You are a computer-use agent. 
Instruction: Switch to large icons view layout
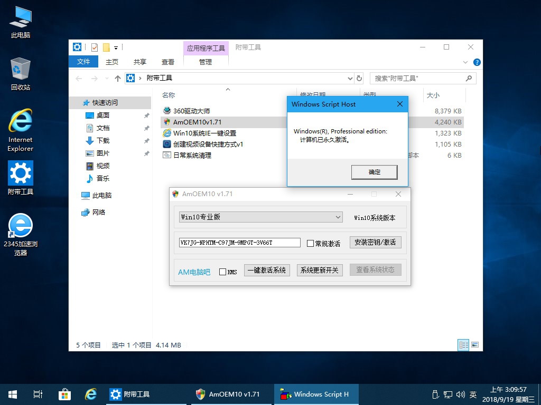point(475,345)
